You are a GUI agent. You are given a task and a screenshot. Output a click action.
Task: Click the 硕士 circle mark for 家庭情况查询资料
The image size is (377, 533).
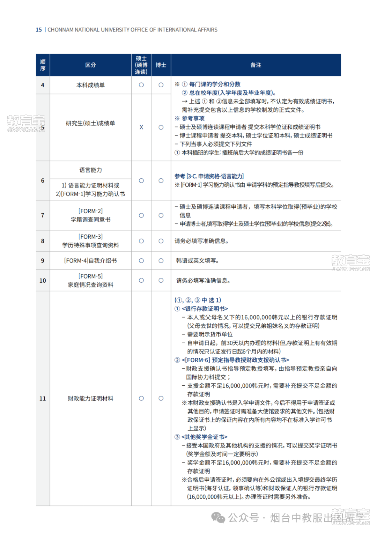point(141,281)
